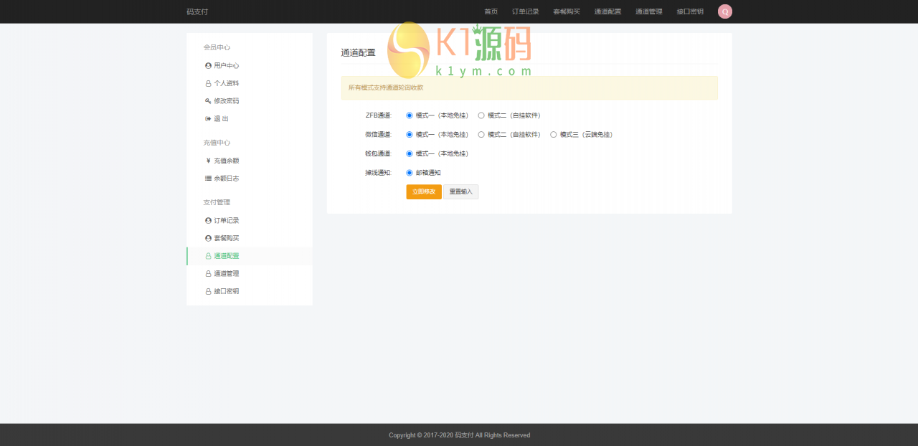The width and height of the screenshot is (918, 446).
Task: Go to 订单记录 via top navigation
Action: click(x=525, y=11)
